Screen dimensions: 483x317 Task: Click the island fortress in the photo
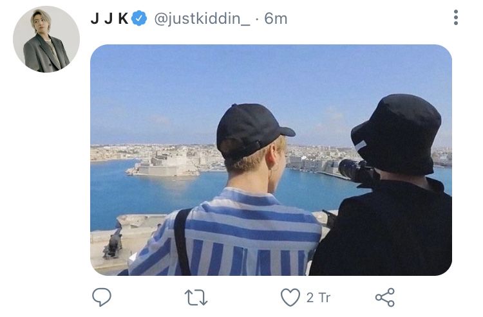(164, 165)
